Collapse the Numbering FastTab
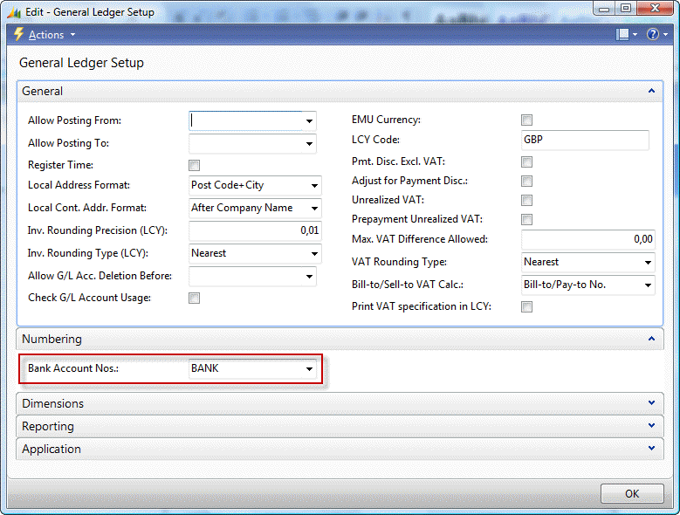 pyautogui.click(x=651, y=339)
